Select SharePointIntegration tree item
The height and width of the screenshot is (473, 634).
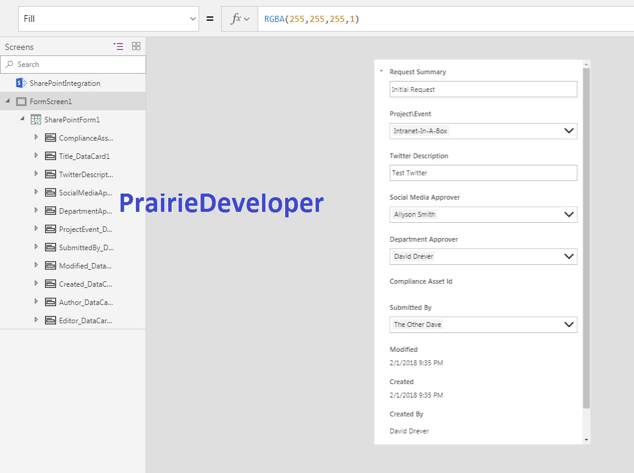(x=65, y=83)
